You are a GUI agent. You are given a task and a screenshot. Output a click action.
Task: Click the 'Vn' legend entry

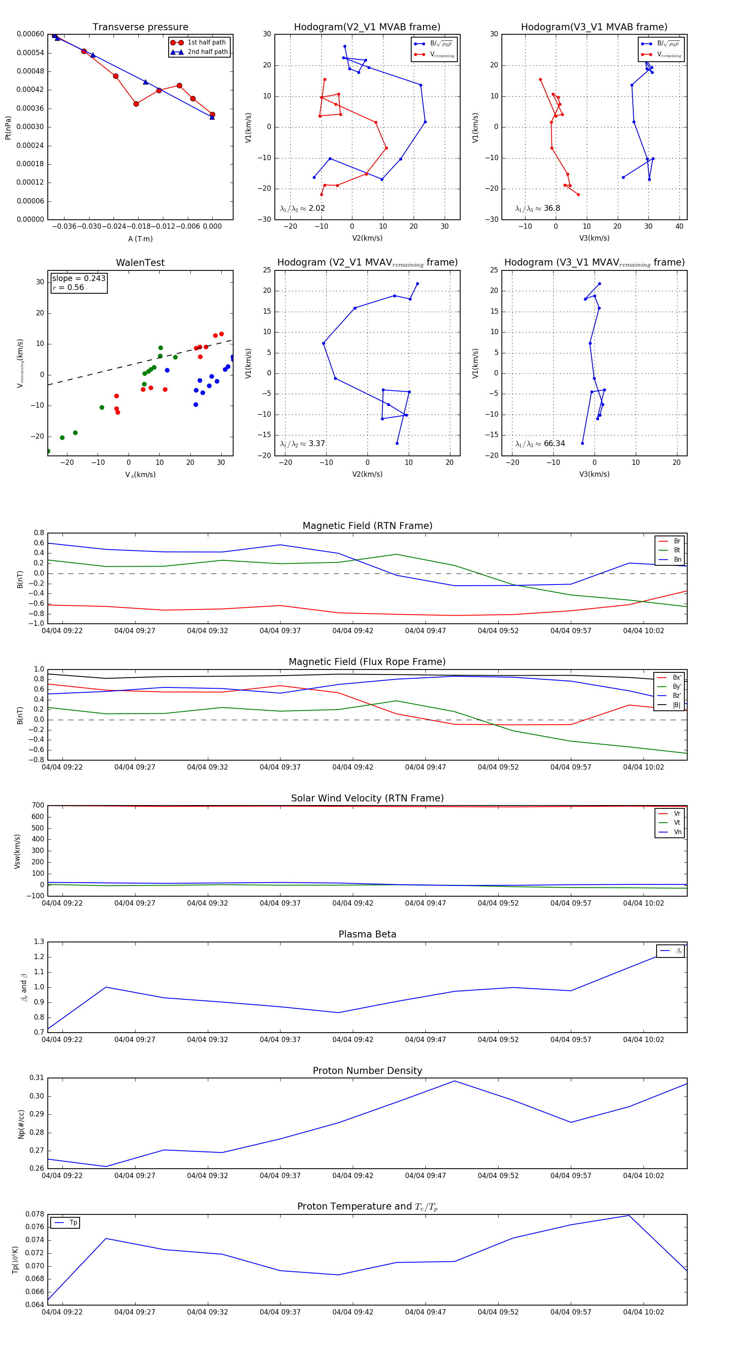pos(670,832)
